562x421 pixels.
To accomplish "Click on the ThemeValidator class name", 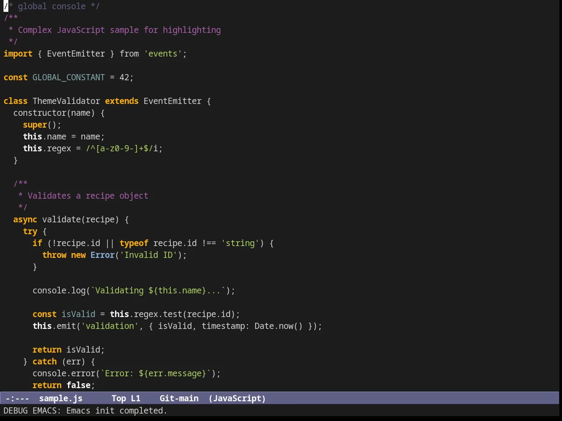I will pyautogui.click(x=66, y=101).
